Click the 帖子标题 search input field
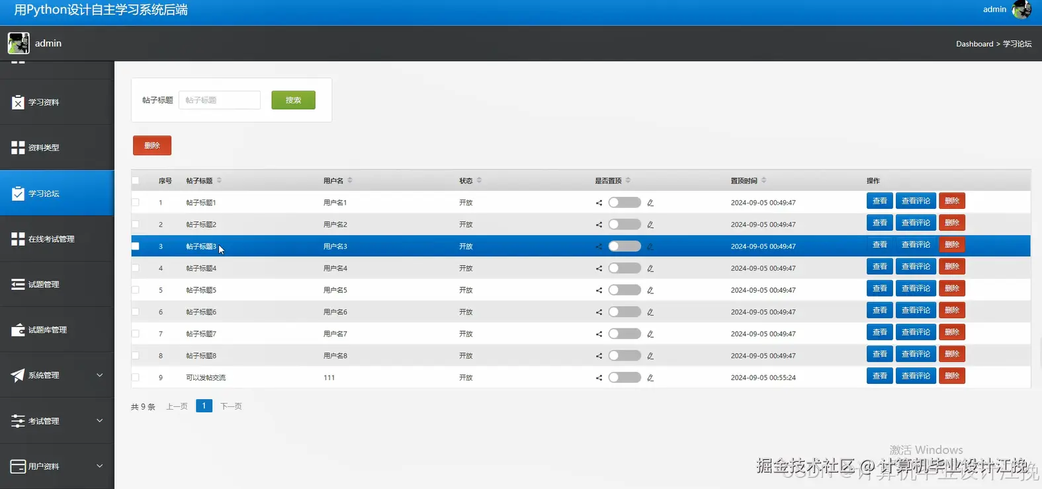This screenshot has height=489, width=1042. tap(220, 100)
